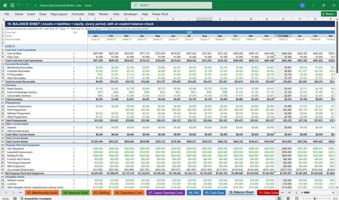Select the 'Gym Equipment' row label

coord(15,149)
